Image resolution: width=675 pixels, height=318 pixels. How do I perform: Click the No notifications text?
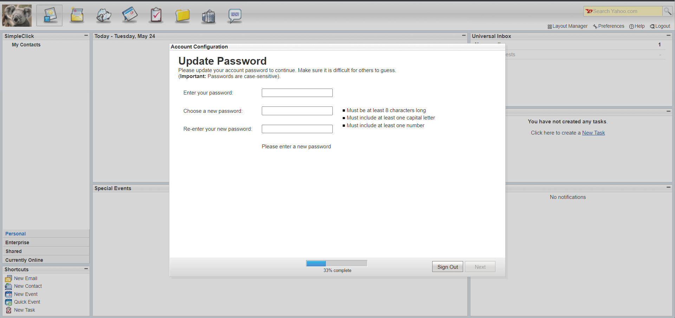(x=568, y=197)
